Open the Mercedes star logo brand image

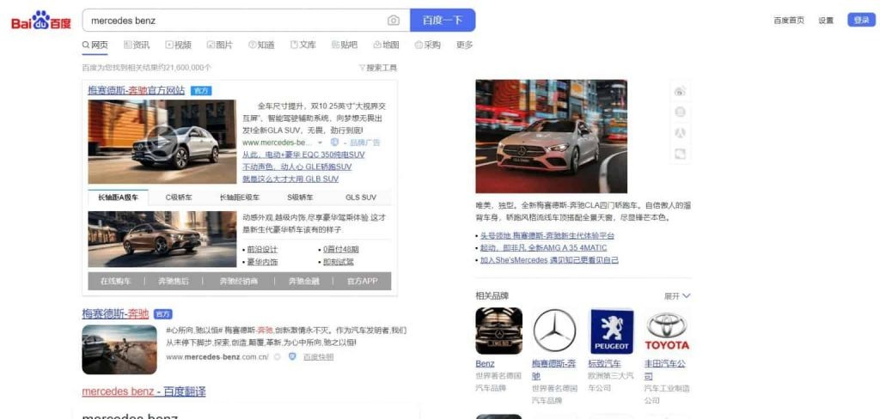[554, 331]
